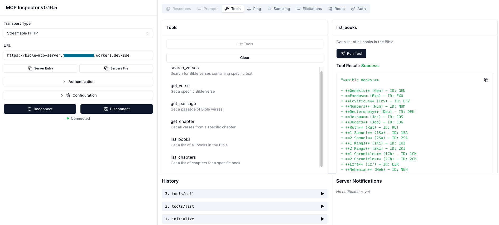The width and height of the screenshot is (499, 225).
Task: Click the Configuration gear icon
Action: tap(68, 95)
